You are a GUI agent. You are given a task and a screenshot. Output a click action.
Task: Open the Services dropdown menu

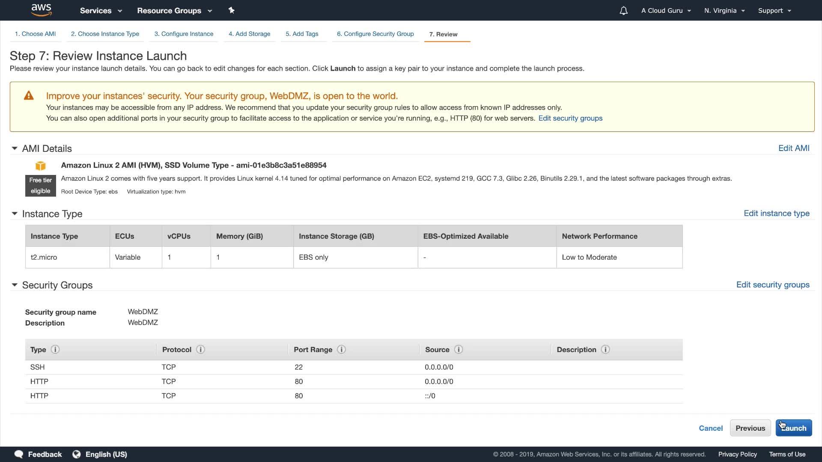101,11
